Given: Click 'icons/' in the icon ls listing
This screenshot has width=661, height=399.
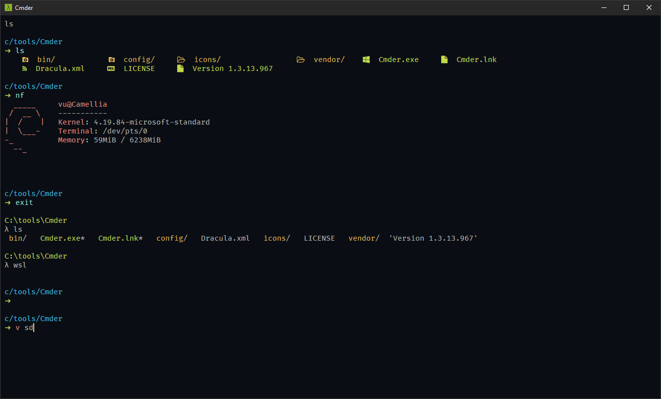Looking at the screenshot, I should [207, 60].
